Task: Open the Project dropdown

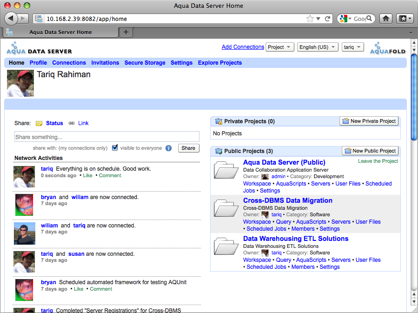Action: pos(279,47)
